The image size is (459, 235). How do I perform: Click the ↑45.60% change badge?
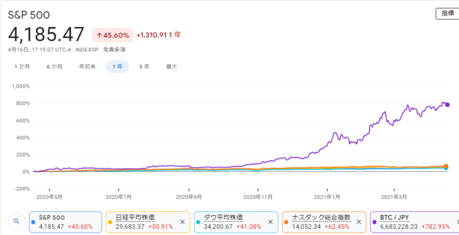(112, 36)
